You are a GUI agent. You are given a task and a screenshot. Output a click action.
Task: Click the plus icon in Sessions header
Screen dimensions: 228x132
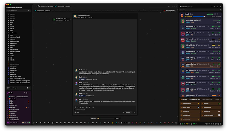(220, 7)
